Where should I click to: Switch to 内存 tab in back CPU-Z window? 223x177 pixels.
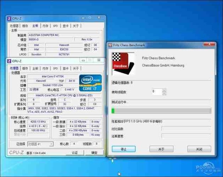click(45, 26)
